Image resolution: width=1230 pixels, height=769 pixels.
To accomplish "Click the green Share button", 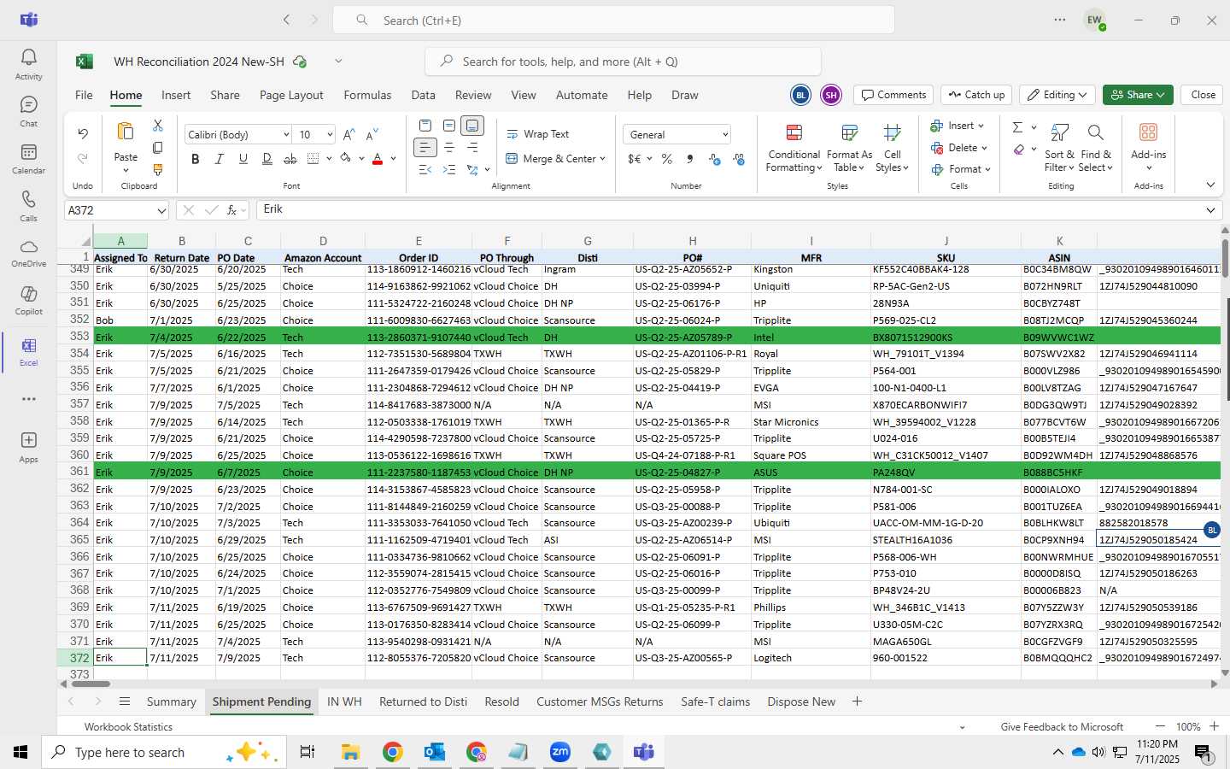I will pyautogui.click(x=1138, y=95).
